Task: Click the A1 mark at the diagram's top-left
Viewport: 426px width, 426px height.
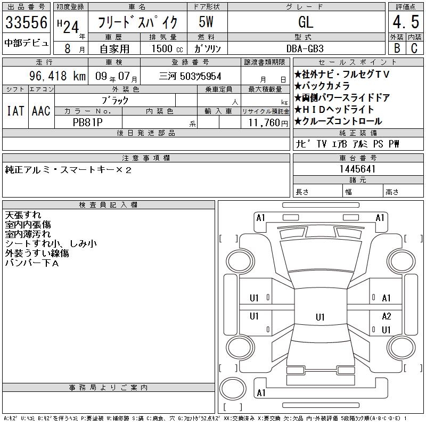Action: (x=260, y=218)
